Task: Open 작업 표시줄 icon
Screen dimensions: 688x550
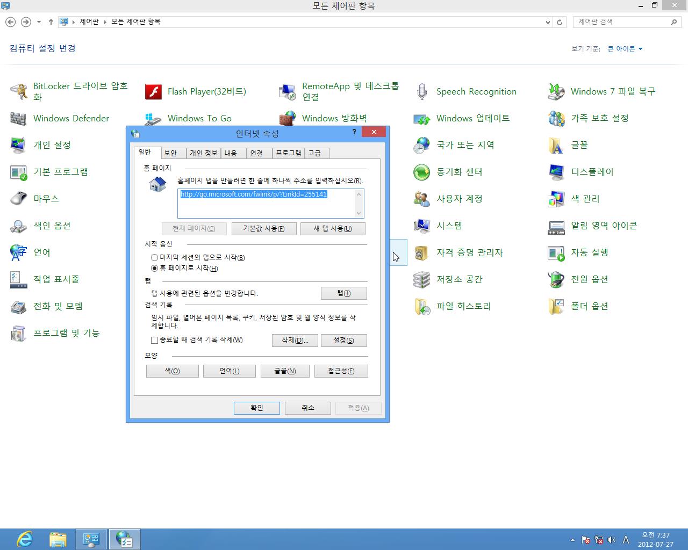Action: click(x=19, y=279)
